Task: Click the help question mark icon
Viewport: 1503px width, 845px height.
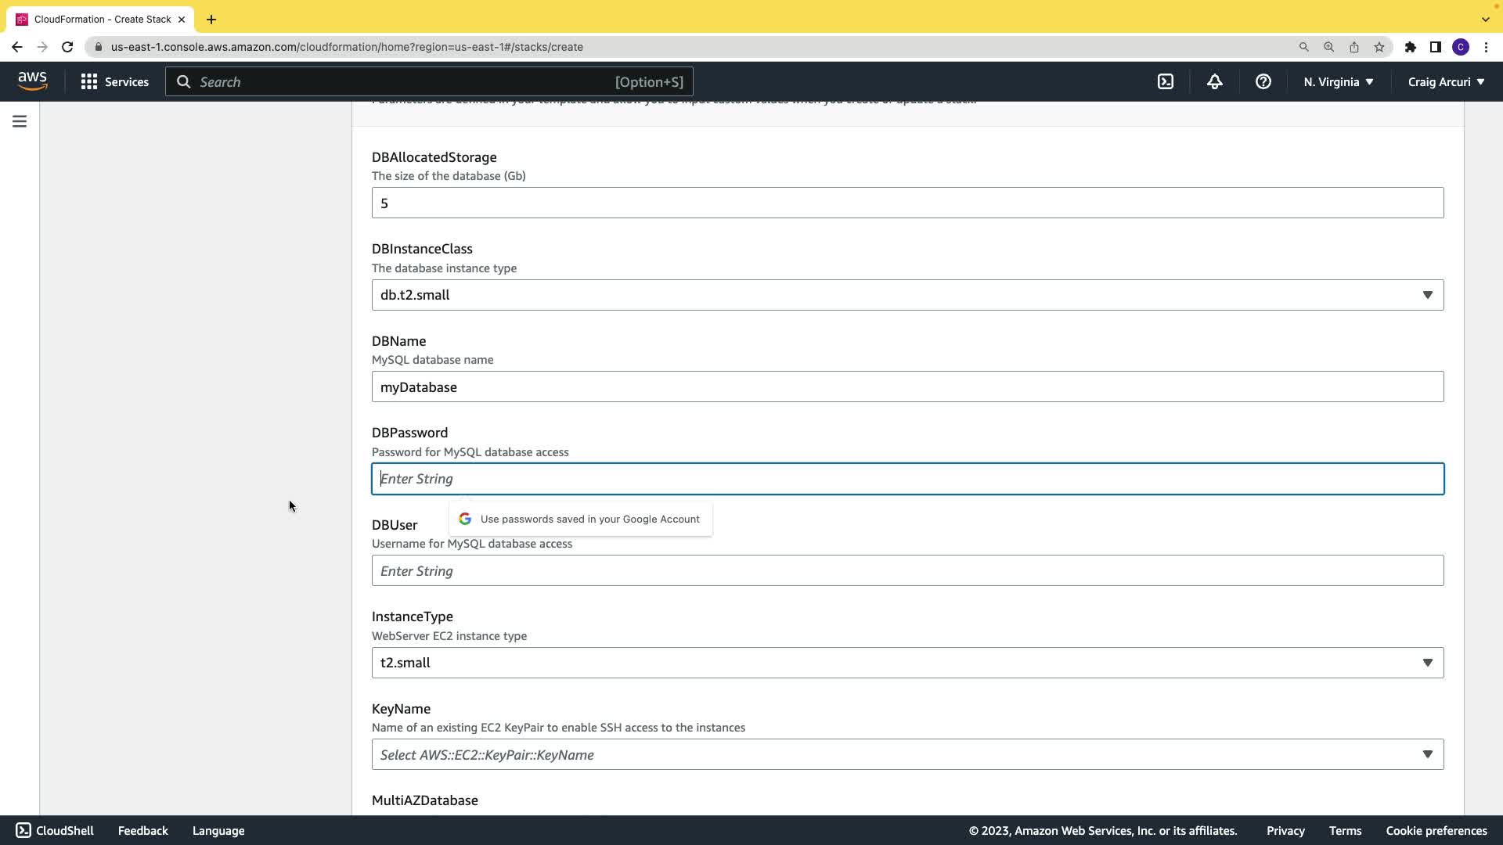Action: tap(1263, 81)
